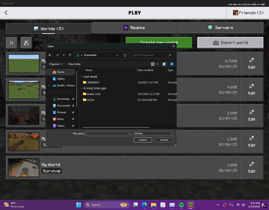Edit the world dated 03/08/25
269x210 pixels.
[252, 90]
